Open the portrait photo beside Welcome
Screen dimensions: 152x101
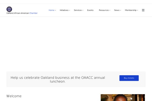tap(123, 98)
